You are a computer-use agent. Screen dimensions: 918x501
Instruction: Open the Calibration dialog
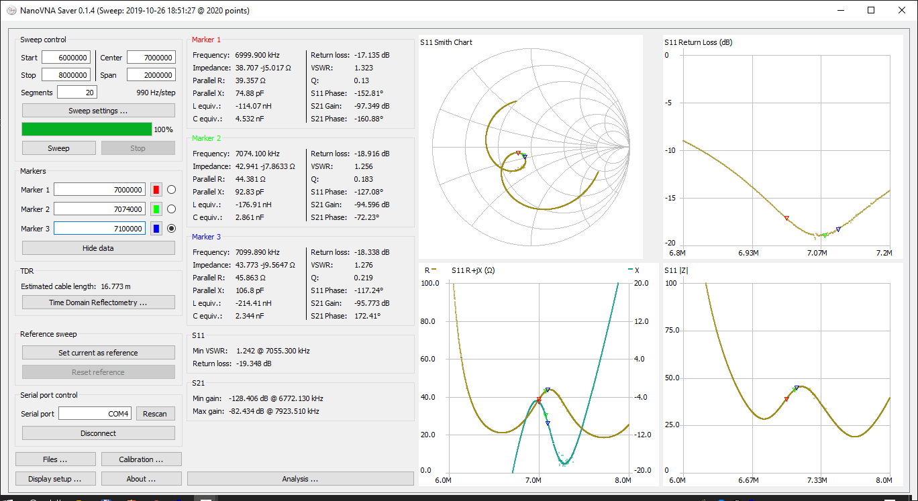141,459
